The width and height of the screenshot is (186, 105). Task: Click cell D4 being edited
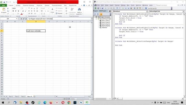pyautogui.click(x=36, y=31)
